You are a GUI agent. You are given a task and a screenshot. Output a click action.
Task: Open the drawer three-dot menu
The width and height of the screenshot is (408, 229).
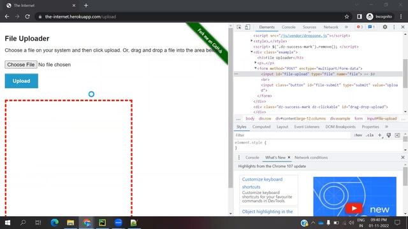point(239,157)
